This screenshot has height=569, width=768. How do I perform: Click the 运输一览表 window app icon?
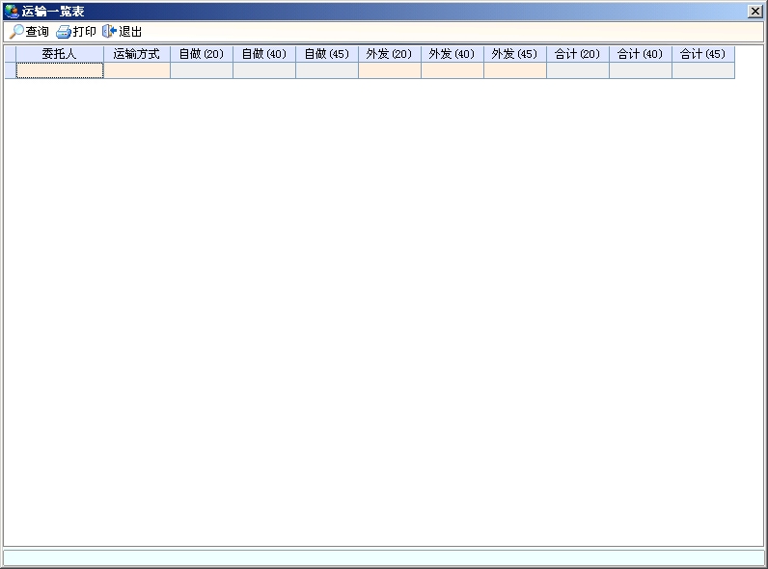[12, 11]
